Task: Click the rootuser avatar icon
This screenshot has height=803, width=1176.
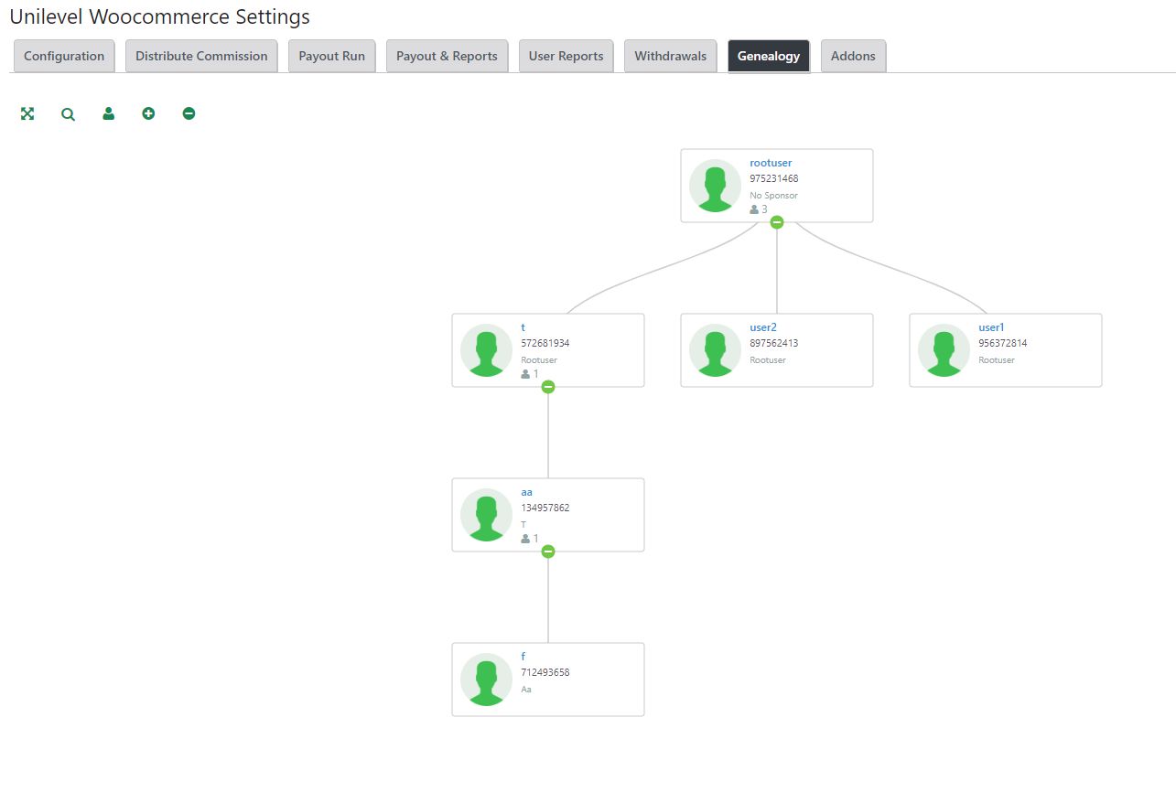Action: (715, 186)
